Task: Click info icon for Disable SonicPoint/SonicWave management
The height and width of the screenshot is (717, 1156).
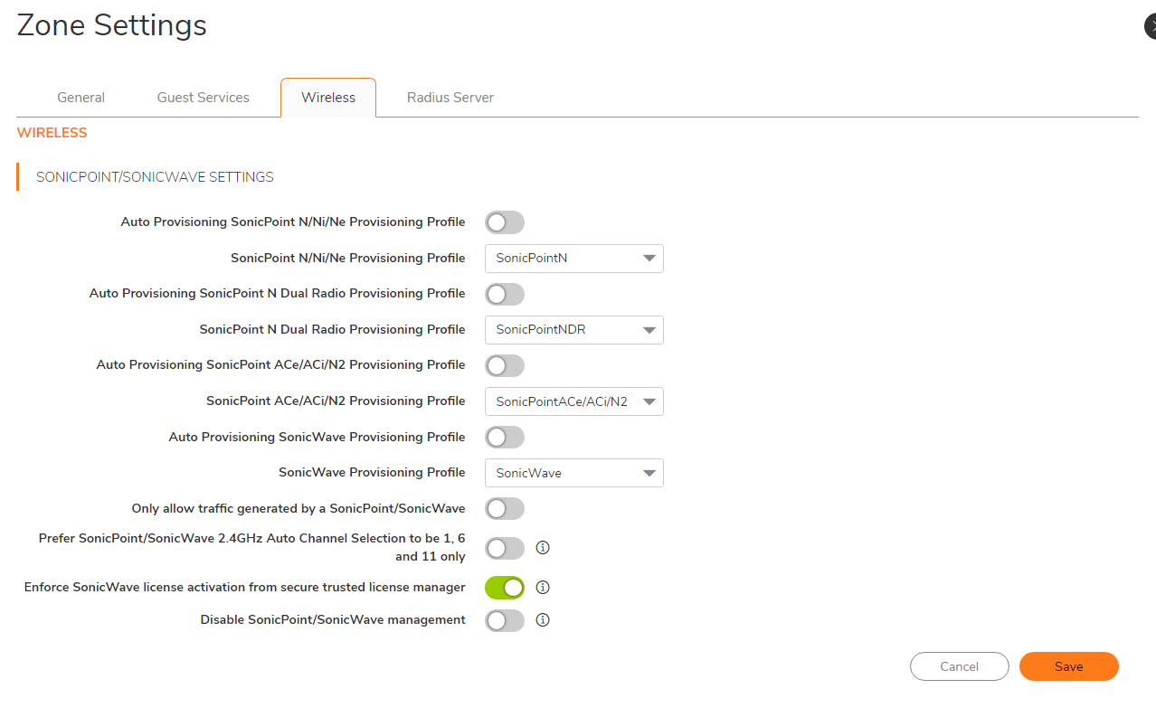Action: point(543,619)
